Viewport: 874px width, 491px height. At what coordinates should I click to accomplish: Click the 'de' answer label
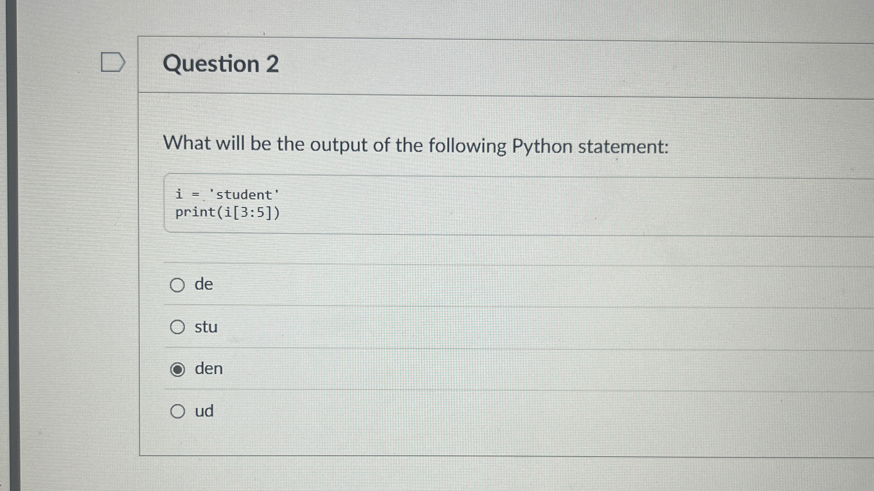[x=204, y=284]
